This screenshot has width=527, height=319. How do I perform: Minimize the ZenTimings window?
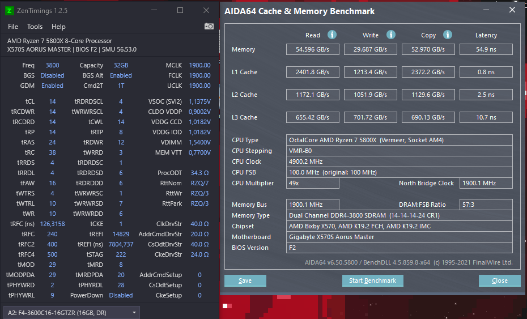click(x=154, y=10)
